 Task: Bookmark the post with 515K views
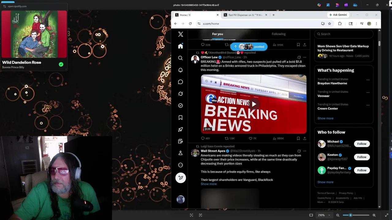[298, 45]
